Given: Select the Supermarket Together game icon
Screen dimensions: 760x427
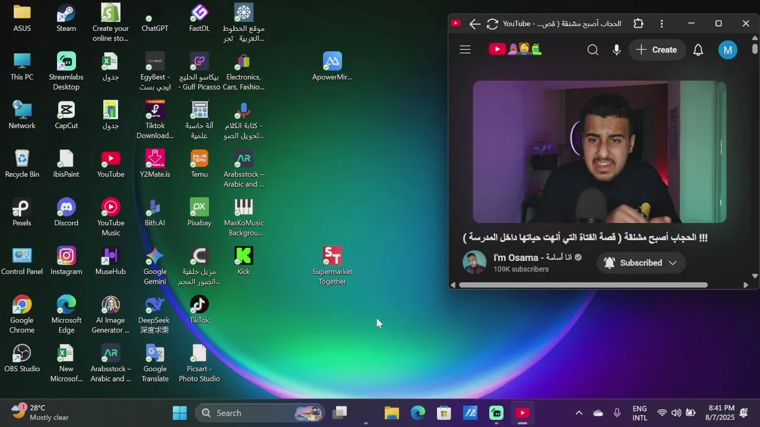Looking at the screenshot, I should [x=332, y=266].
